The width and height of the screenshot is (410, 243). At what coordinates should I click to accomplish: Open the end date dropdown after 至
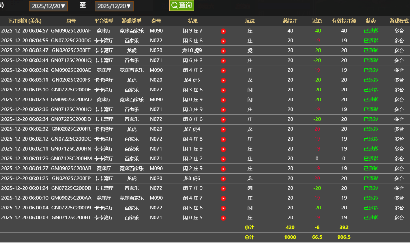(x=113, y=6)
